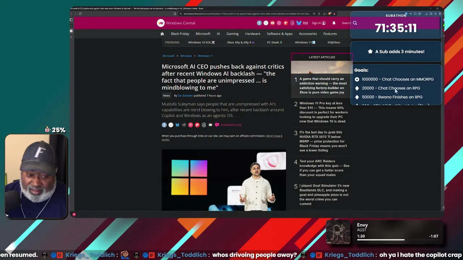Click the streamer webcam overlay
This screenshot has height=260, width=463.
point(36,177)
